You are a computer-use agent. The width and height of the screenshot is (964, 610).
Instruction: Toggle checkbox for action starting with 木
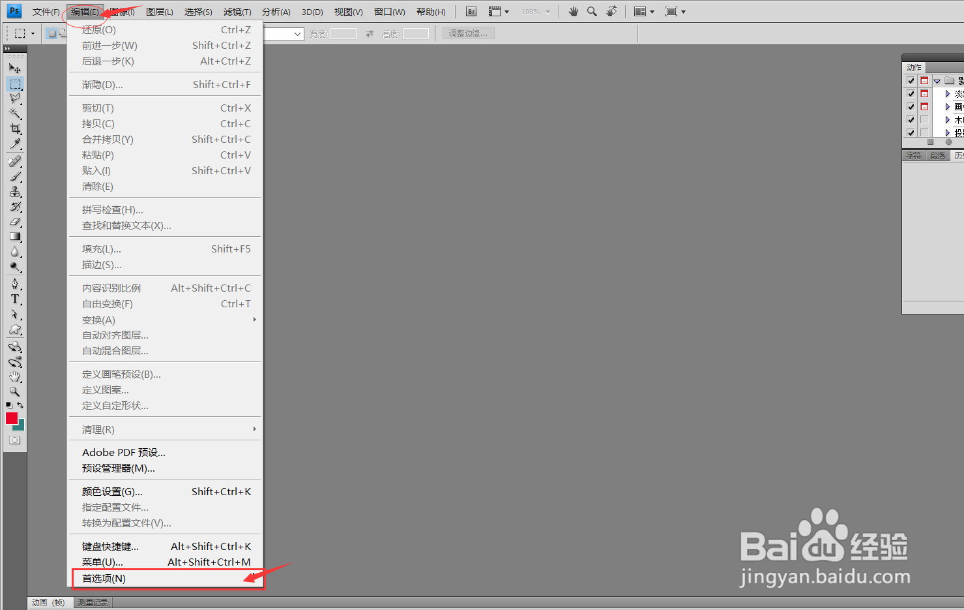click(911, 120)
